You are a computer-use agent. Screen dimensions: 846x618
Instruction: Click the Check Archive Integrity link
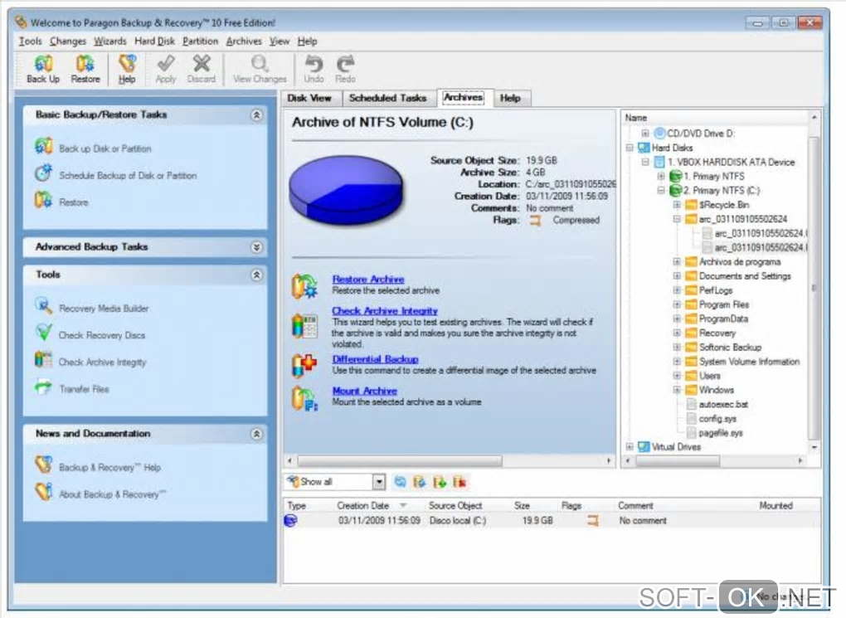(385, 311)
